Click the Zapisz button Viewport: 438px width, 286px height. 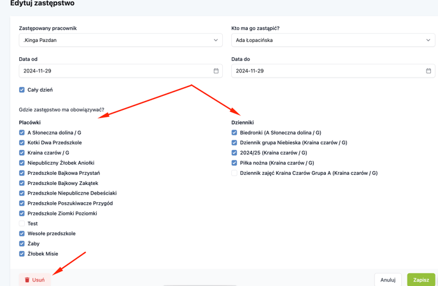[x=421, y=280]
